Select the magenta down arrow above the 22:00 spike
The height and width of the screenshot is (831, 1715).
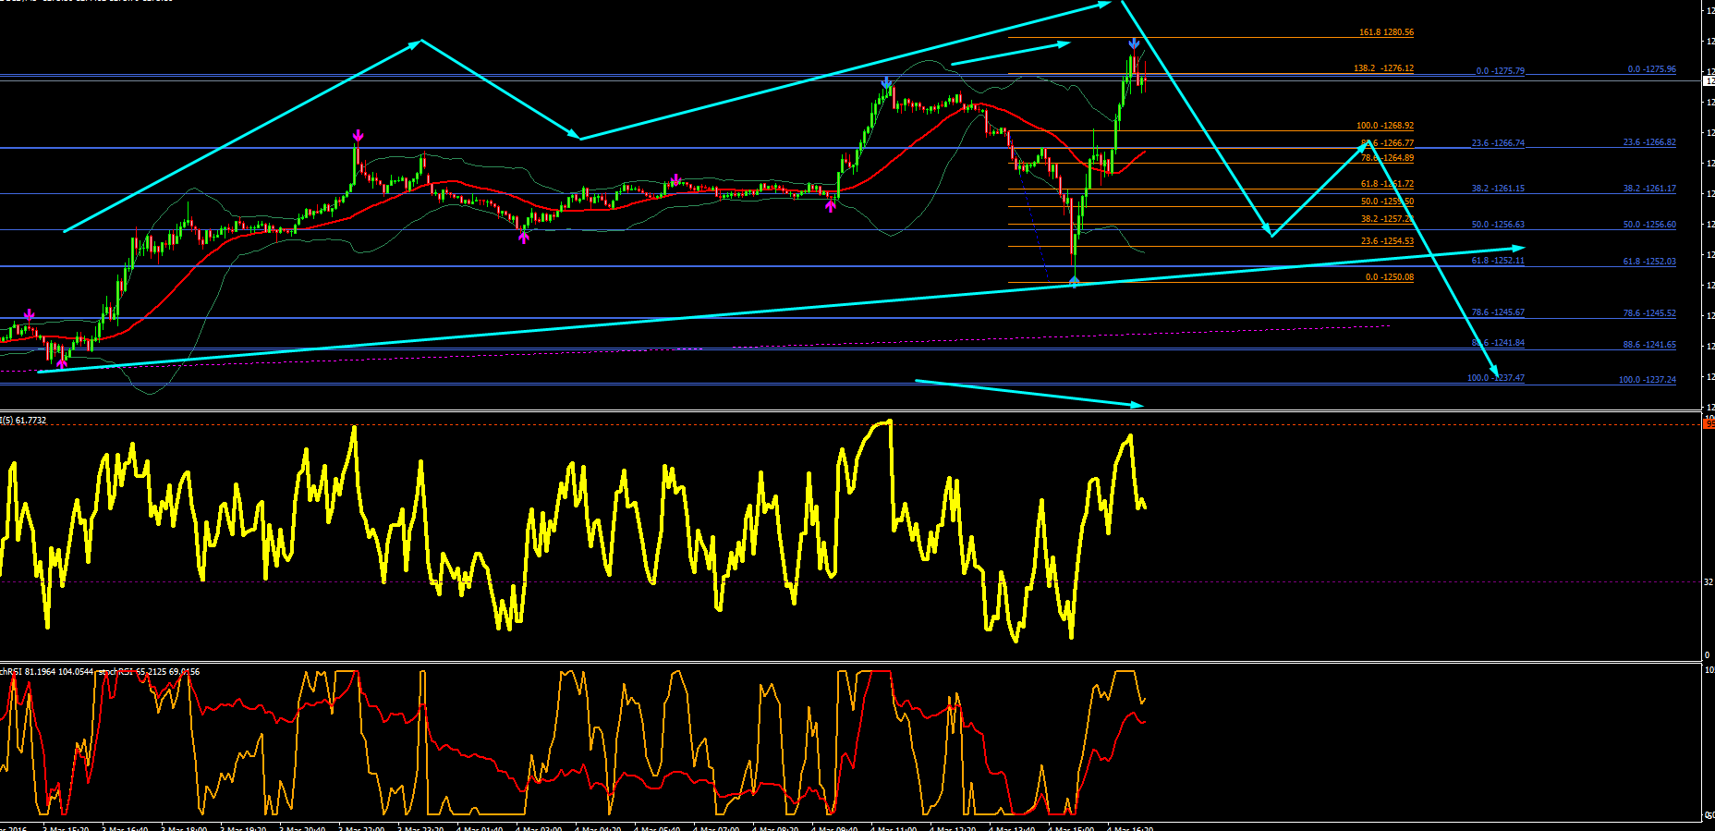(358, 137)
